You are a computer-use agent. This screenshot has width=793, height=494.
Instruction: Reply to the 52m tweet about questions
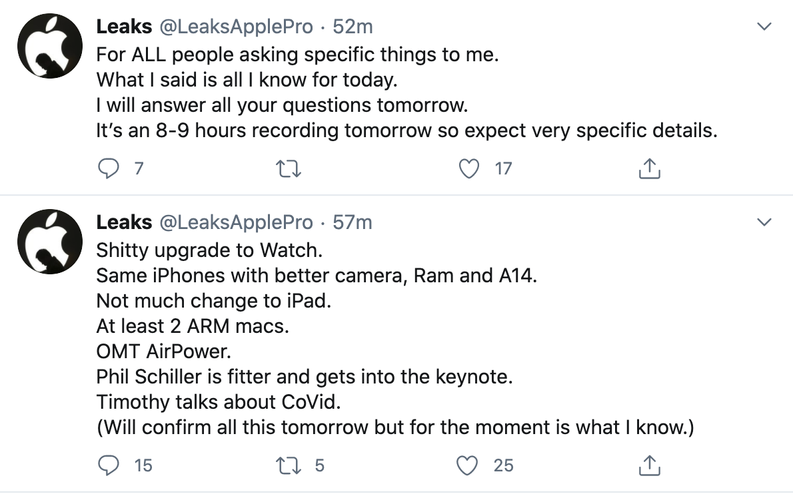108,169
